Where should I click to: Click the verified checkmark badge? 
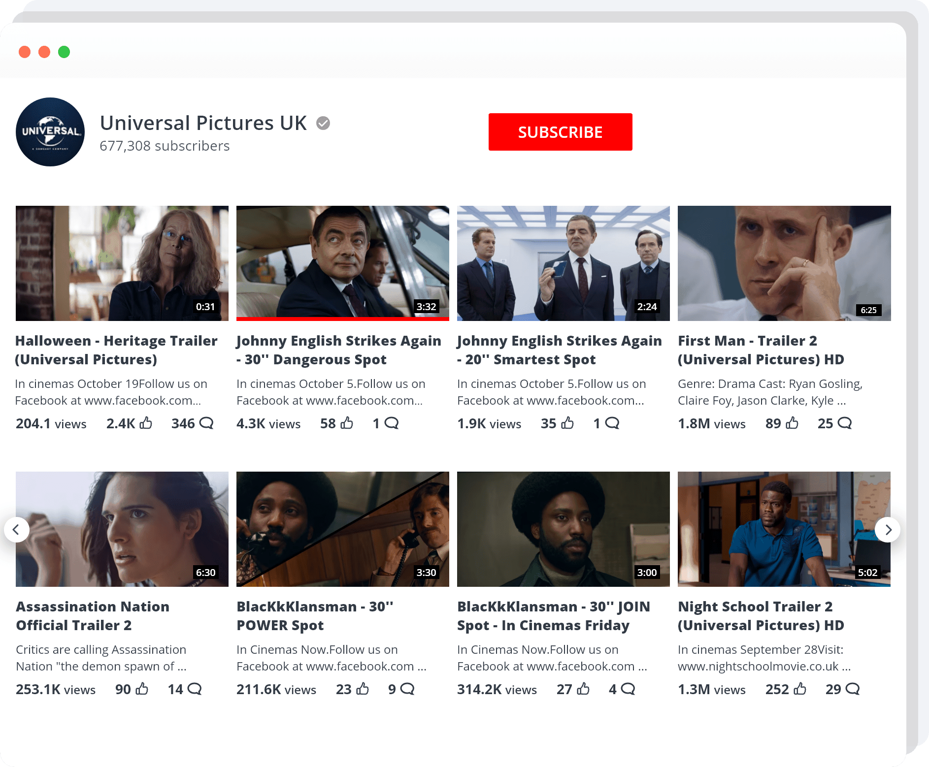323,123
